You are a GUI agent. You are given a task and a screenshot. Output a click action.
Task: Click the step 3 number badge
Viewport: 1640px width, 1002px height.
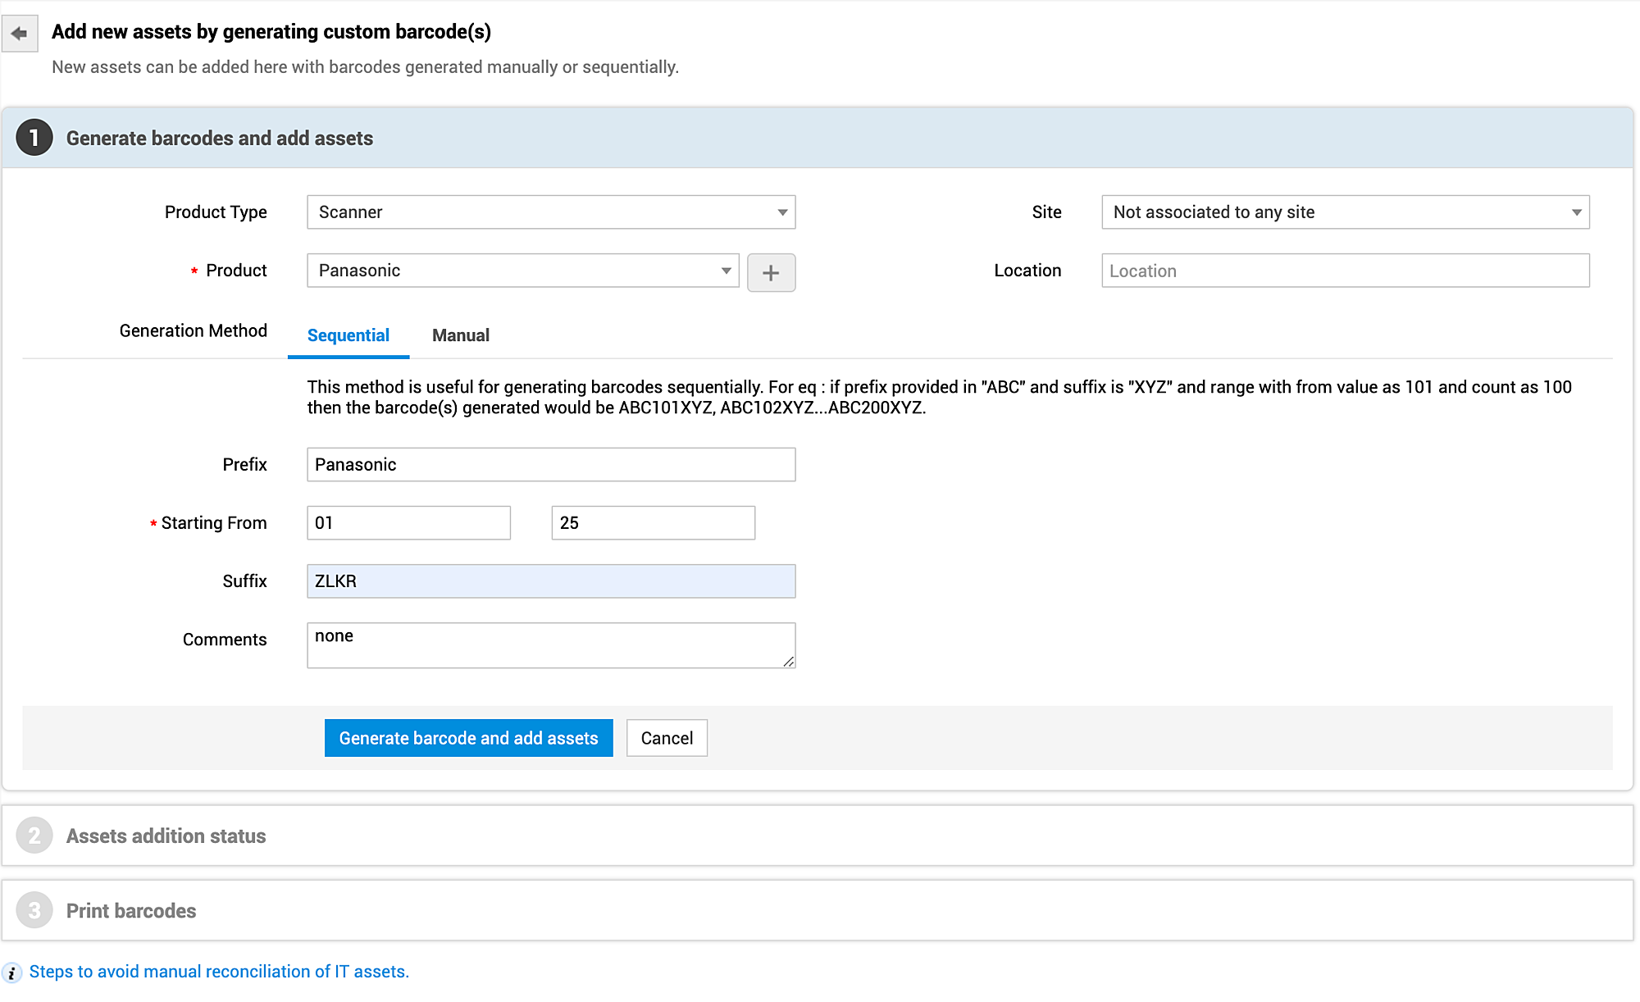pyautogui.click(x=34, y=910)
